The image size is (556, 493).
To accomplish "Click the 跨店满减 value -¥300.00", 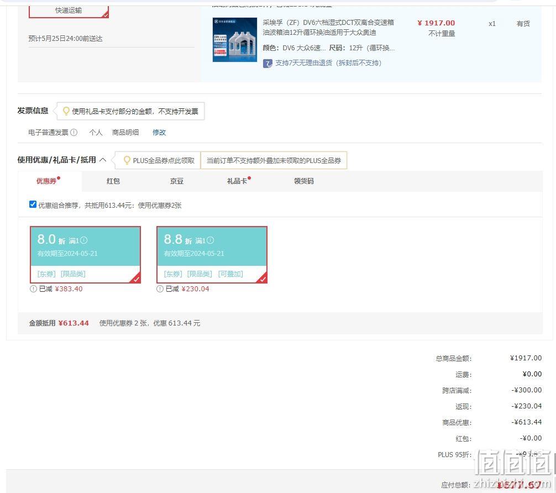I will coord(527,390).
